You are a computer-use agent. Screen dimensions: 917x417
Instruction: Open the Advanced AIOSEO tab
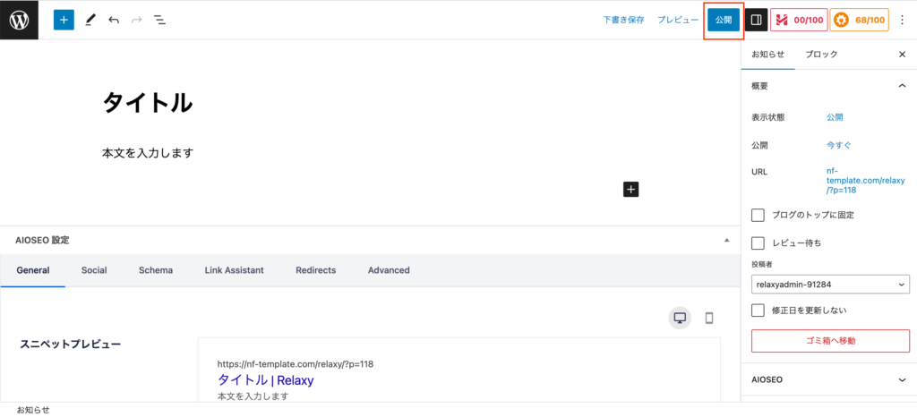[389, 270]
